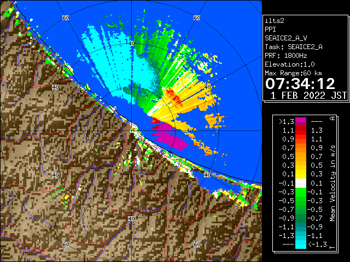This screenshot has height=262, width=350.
Task: Click the "40" range label directly below center
Action: point(131,218)
